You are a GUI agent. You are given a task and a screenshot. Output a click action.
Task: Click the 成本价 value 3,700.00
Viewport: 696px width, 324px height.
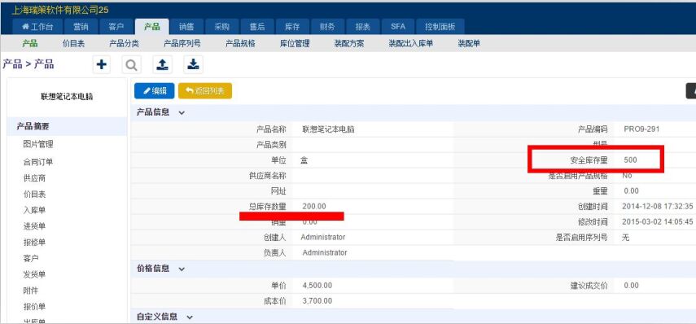(x=317, y=301)
